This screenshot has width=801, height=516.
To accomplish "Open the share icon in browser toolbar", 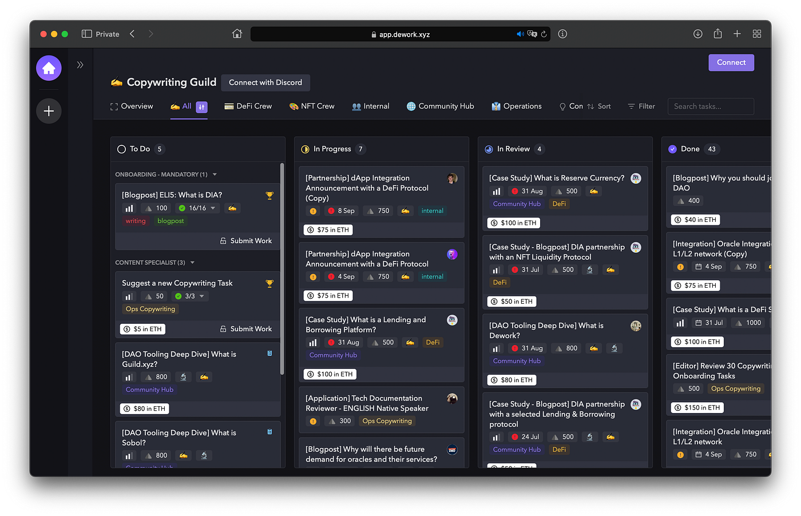I will (x=717, y=34).
